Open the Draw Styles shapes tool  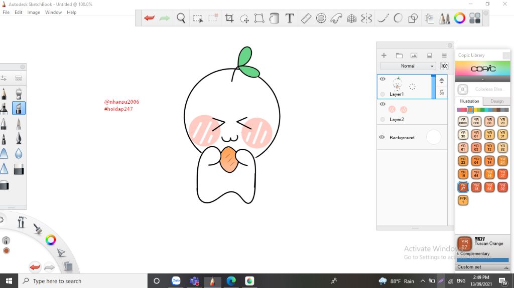413,18
